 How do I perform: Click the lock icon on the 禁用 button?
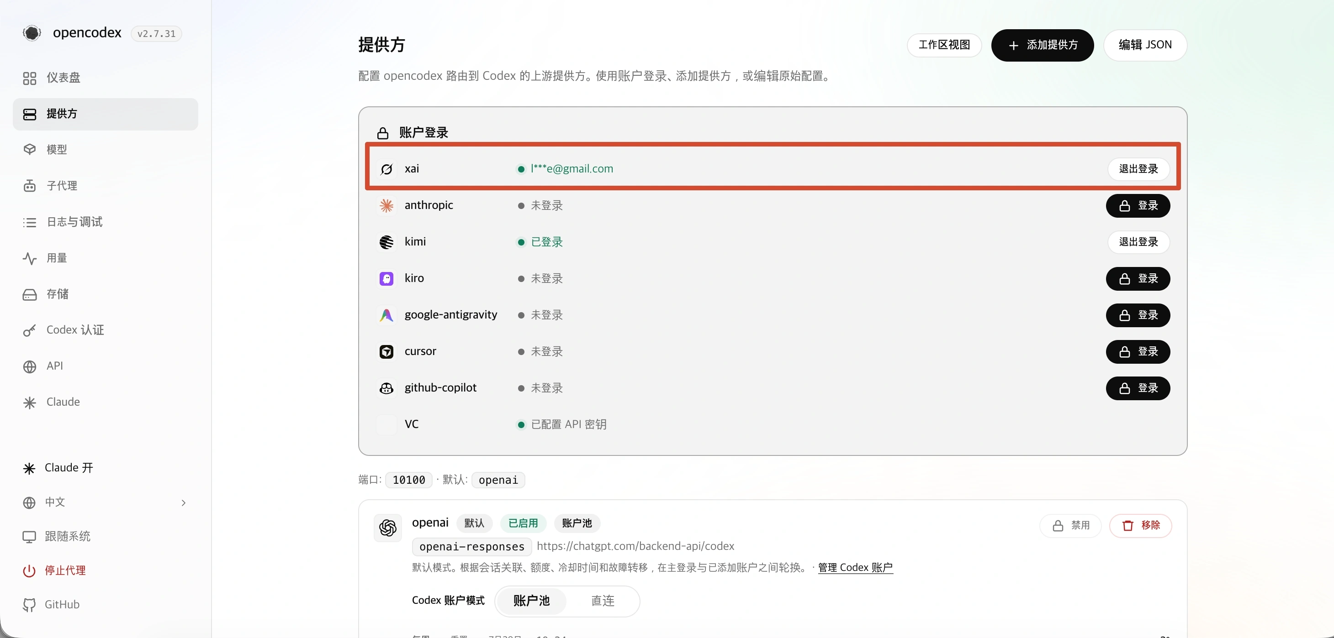point(1058,526)
